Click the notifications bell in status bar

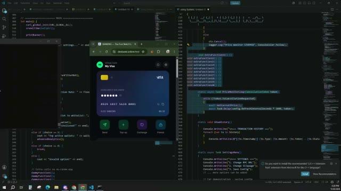338,182
